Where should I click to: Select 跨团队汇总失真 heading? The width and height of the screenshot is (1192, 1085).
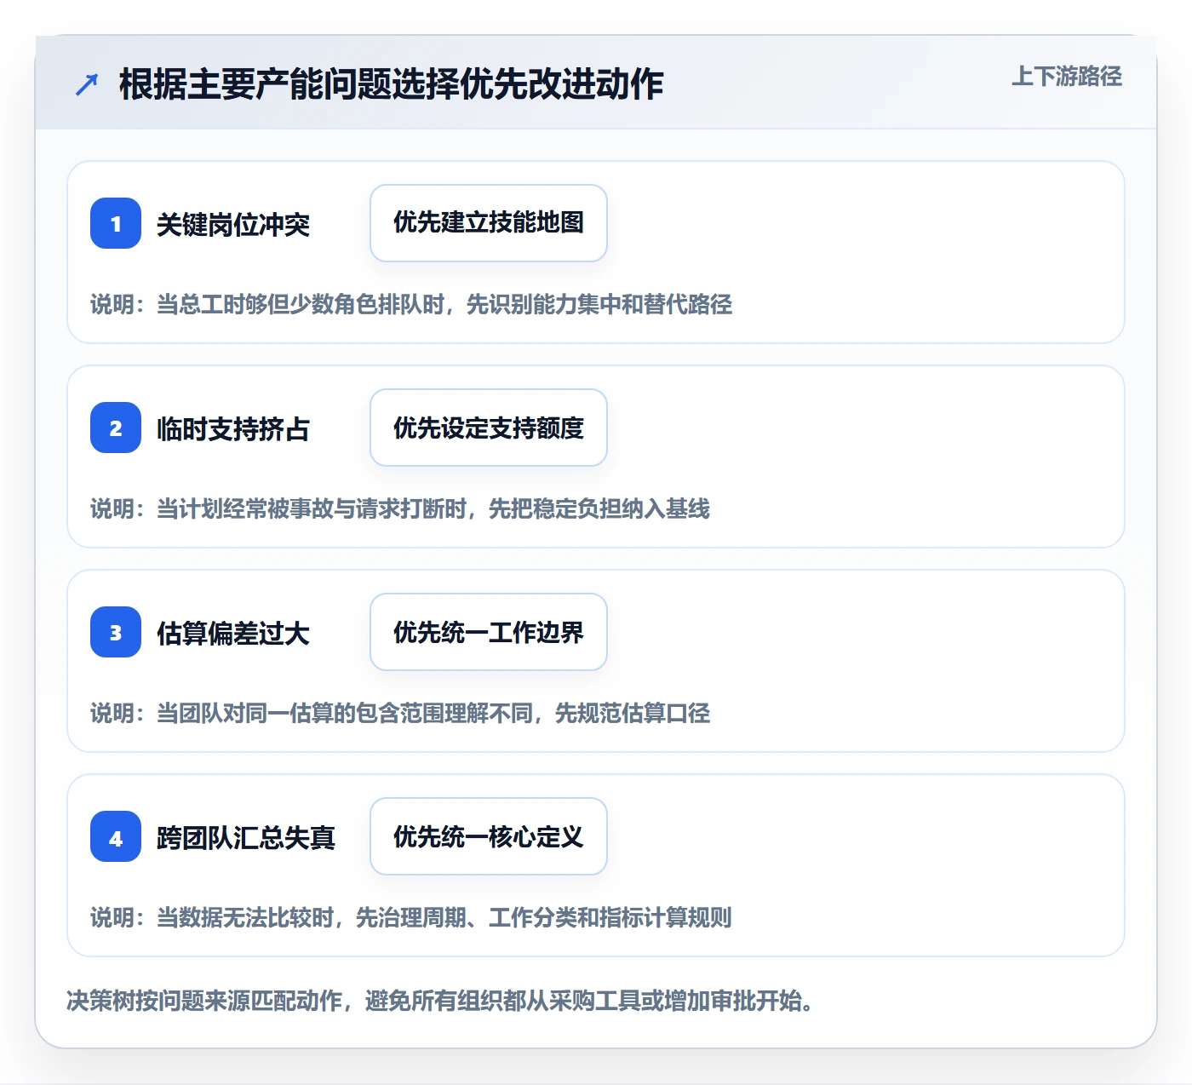point(246,838)
